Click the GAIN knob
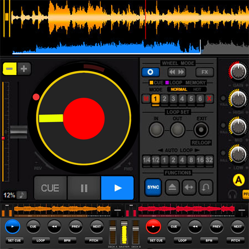The image size is (249, 249). (x=238, y=71)
